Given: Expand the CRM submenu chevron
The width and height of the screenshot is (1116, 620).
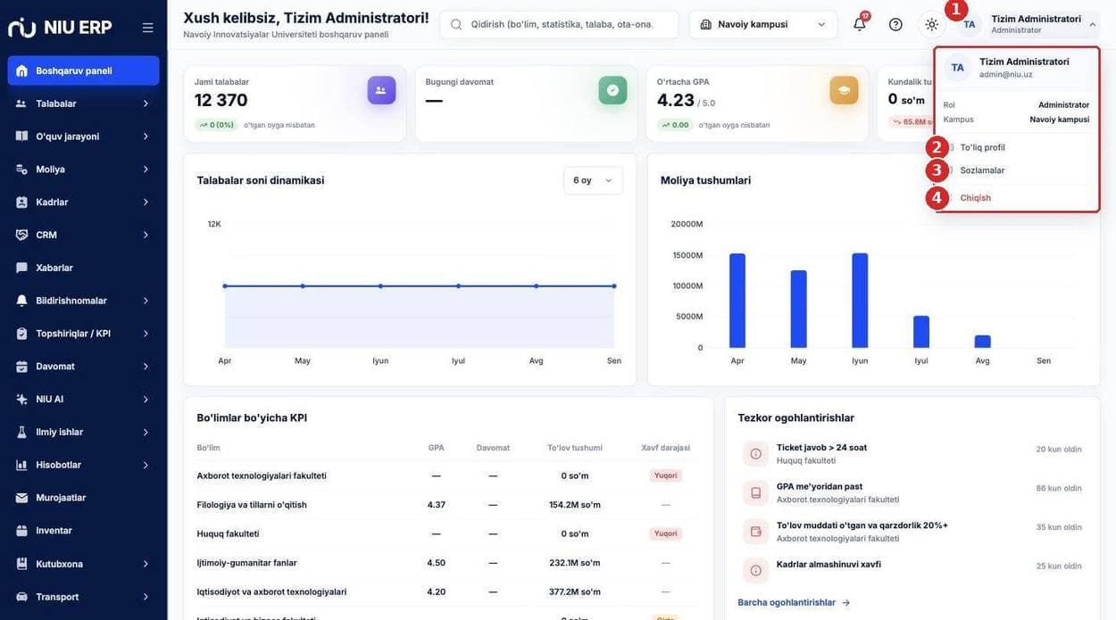Looking at the screenshot, I should [146, 235].
